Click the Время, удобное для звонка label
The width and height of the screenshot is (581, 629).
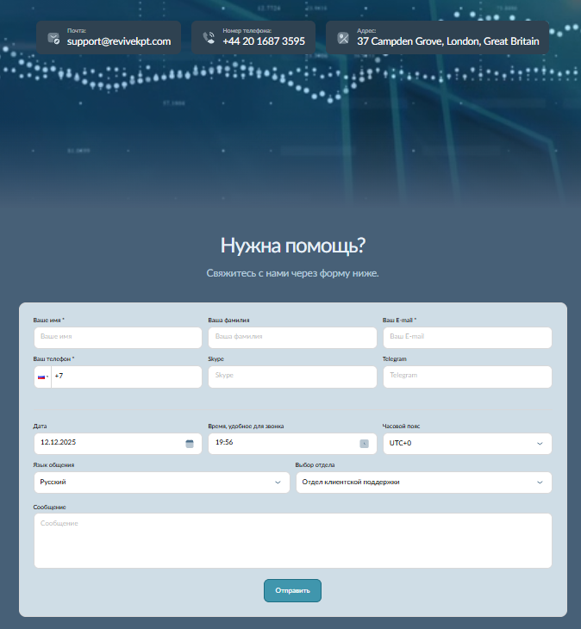pyautogui.click(x=246, y=427)
